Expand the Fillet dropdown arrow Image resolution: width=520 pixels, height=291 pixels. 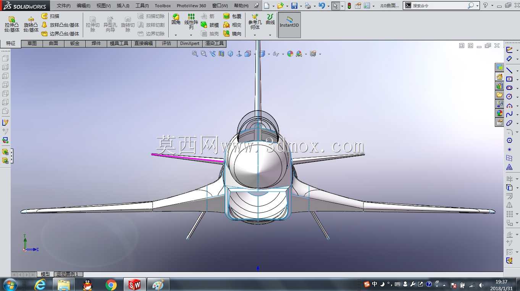(176, 35)
